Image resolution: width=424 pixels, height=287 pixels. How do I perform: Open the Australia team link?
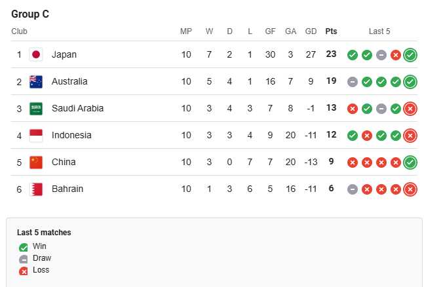click(x=69, y=81)
